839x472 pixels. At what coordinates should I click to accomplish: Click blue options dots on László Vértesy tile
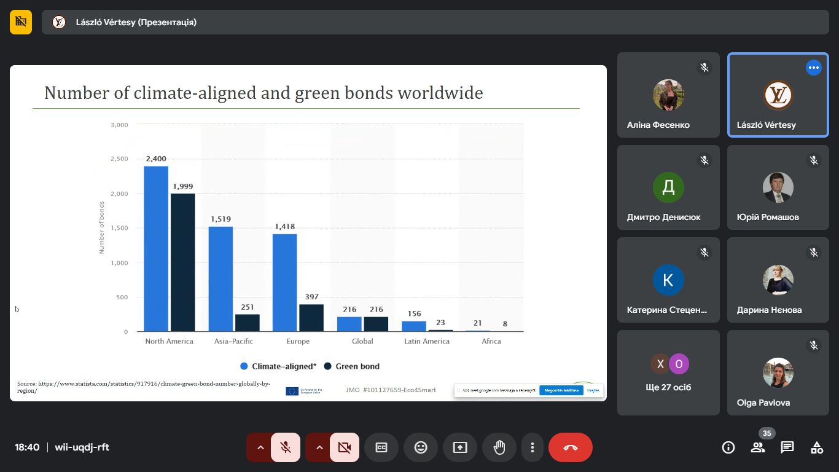pyautogui.click(x=814, y=68)
